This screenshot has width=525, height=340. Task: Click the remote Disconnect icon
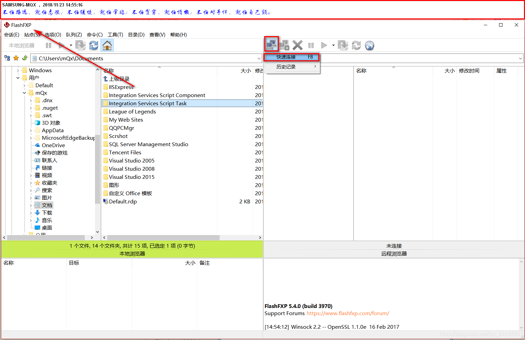click(284, 45)
